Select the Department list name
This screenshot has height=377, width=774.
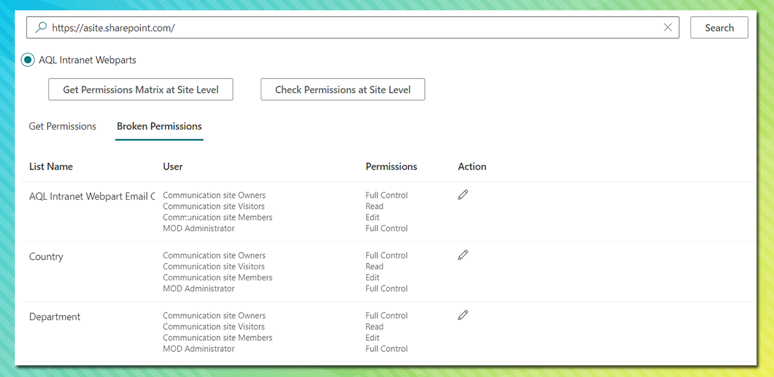pyautogui.click(x=55, y=317)
